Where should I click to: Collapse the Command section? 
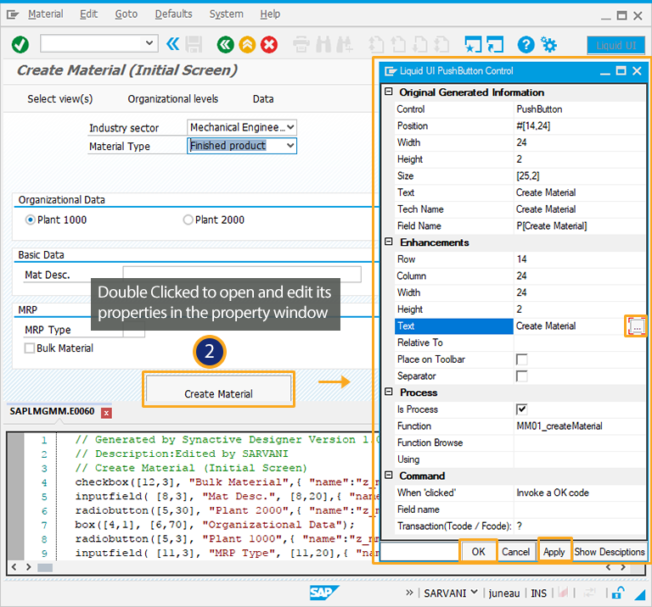(x=388, y=475)
